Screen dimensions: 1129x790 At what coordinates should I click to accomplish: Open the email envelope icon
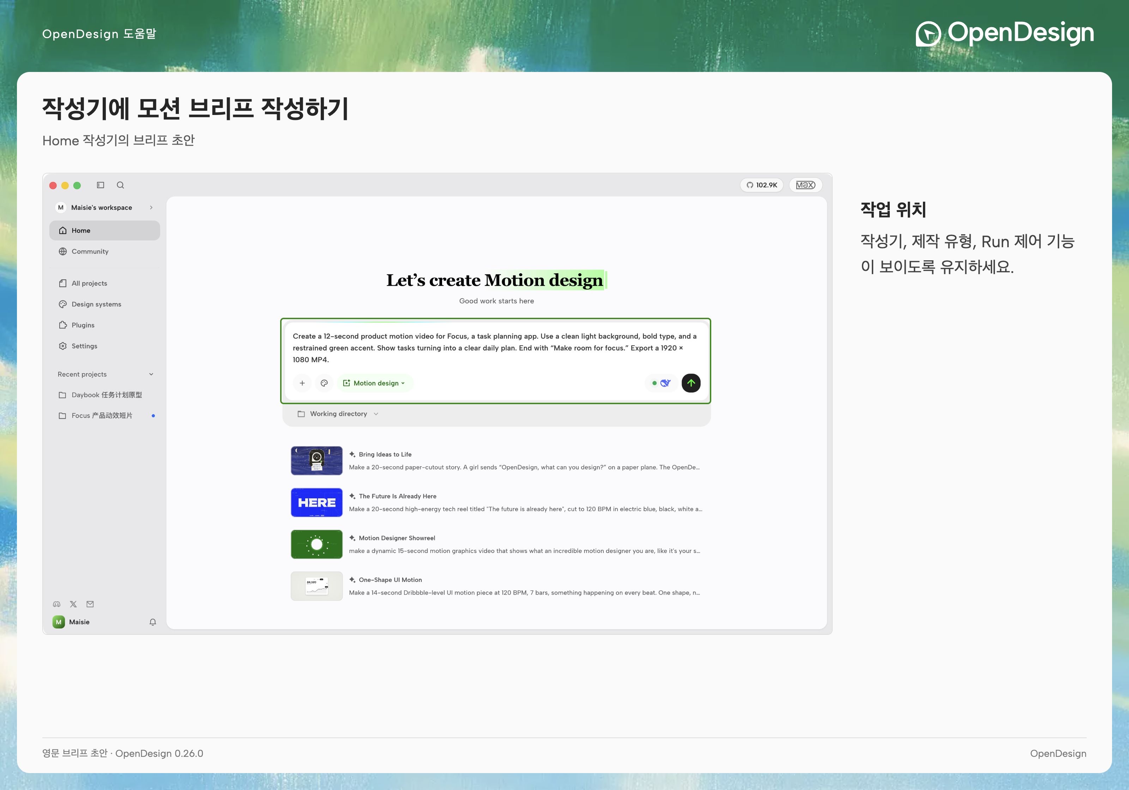(90, 604)
